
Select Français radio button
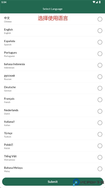(100, 100)
